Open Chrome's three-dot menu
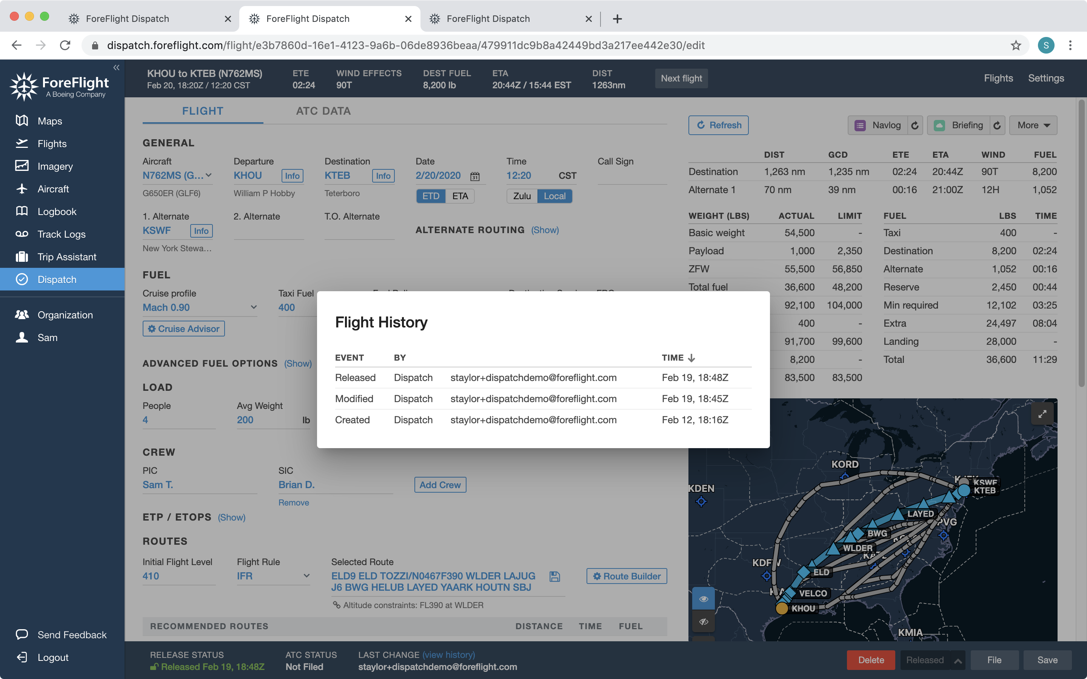The image size is (1087, 679). point(1070,45)
